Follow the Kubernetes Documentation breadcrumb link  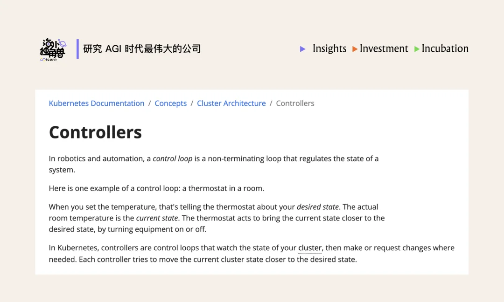pos(97,103)
